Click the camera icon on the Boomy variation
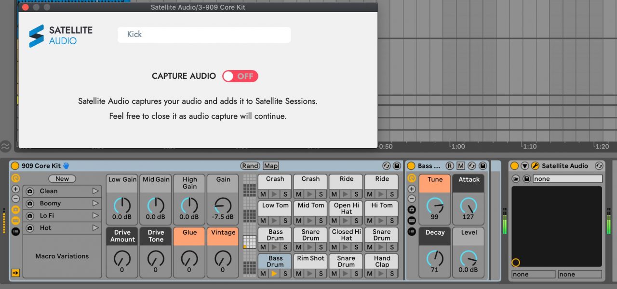This screenshot has height=289, width=617. coord(30,203)
